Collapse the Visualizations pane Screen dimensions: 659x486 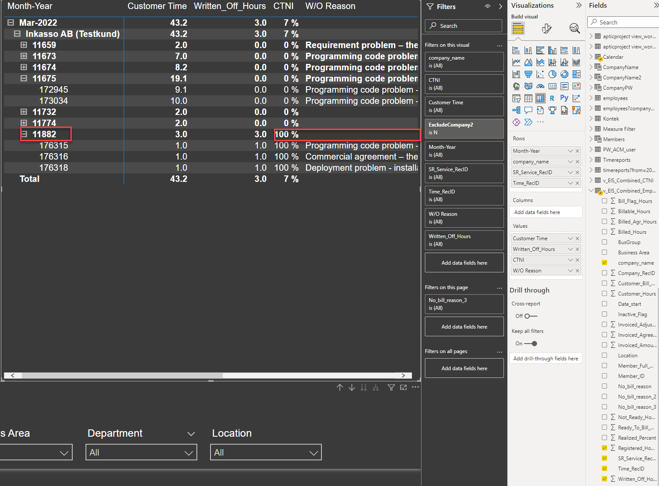[579, 6]
